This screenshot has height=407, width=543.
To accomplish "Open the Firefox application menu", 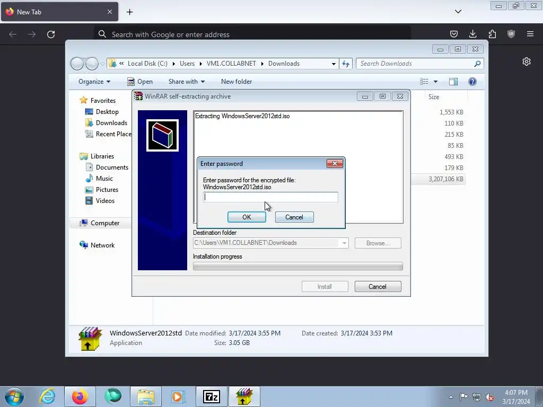I will pyautogui.click(x=530, y=34).
